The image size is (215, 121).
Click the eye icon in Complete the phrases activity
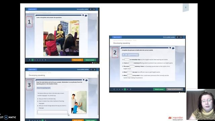pos(170,48)
